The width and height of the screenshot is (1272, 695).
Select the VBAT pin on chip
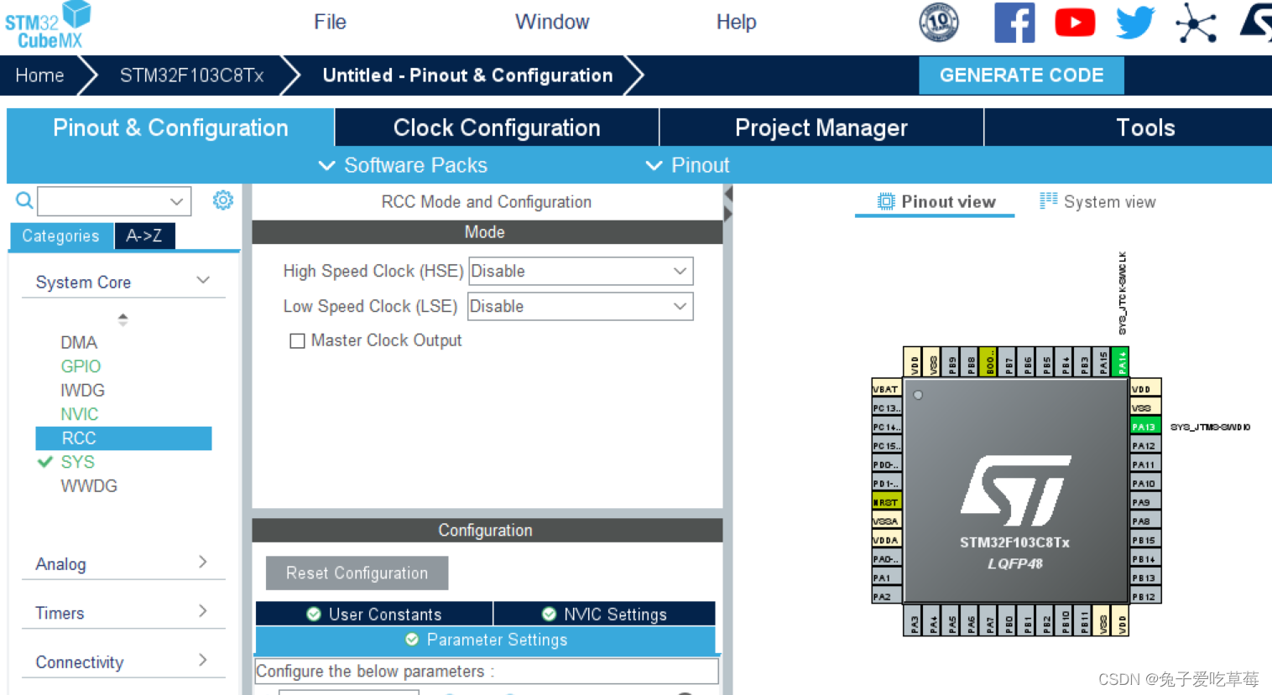886,389
